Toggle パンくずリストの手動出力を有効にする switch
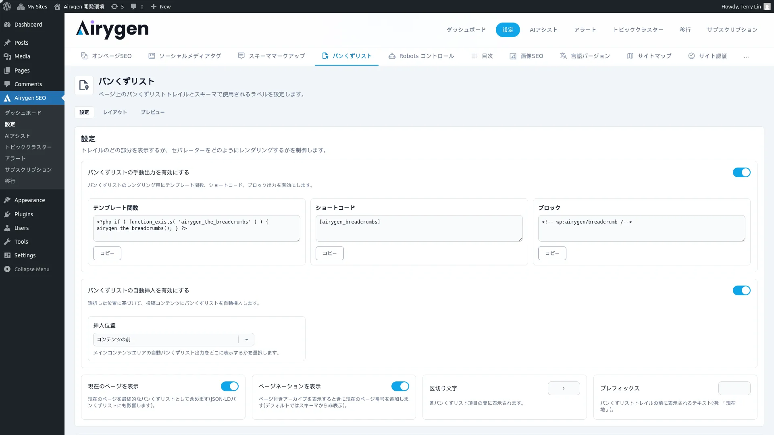774x435 pixels. (741, 172)
